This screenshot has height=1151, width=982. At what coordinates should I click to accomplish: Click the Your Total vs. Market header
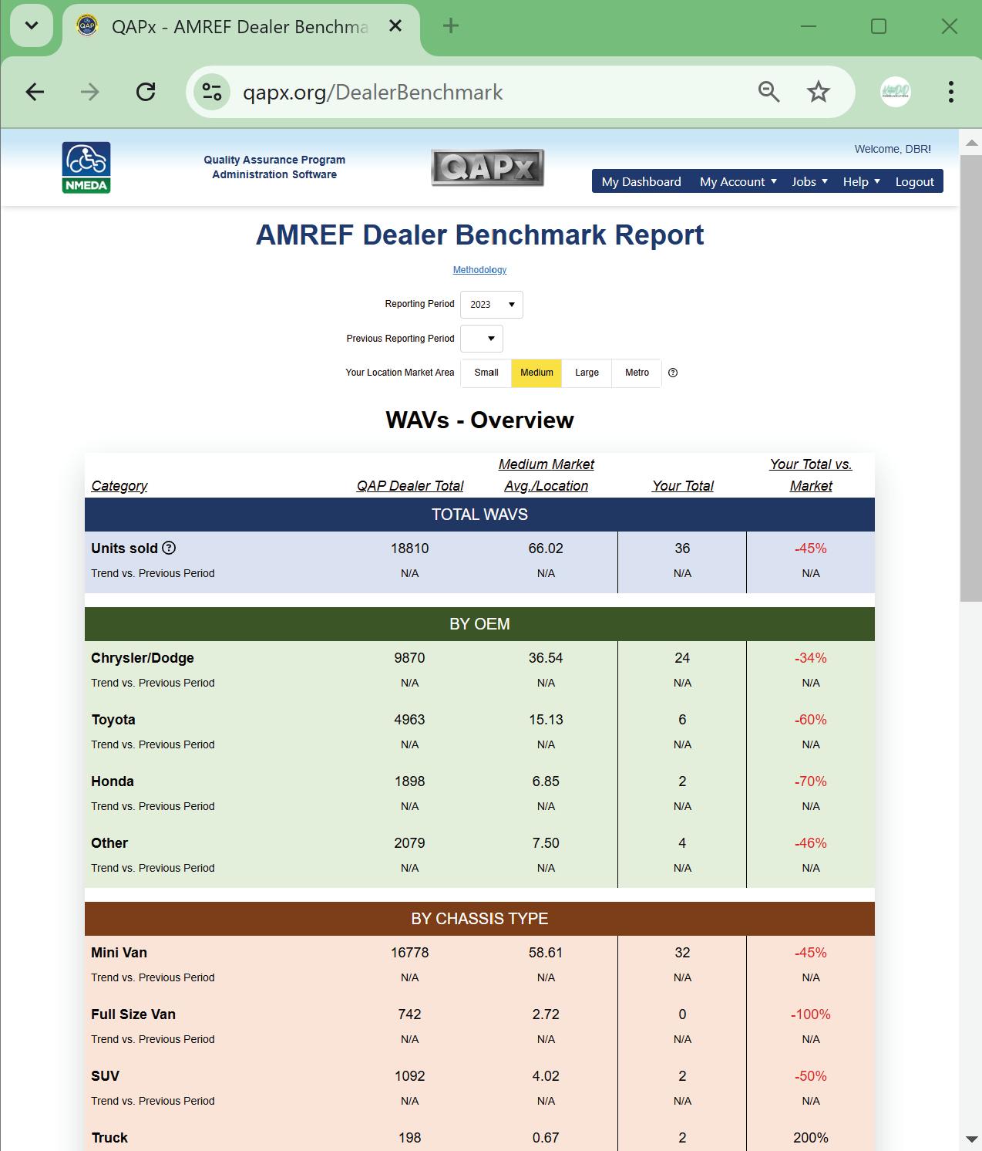811,475
